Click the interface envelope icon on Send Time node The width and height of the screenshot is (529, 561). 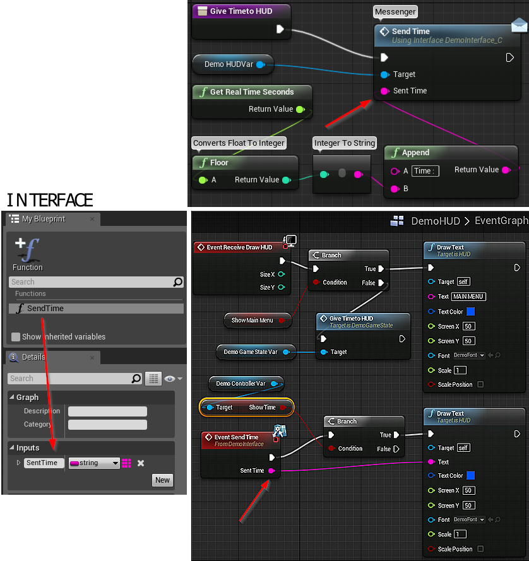pos(519,25)
